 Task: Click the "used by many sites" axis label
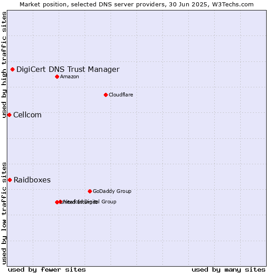pyautogui.click(x=228, y=270)
